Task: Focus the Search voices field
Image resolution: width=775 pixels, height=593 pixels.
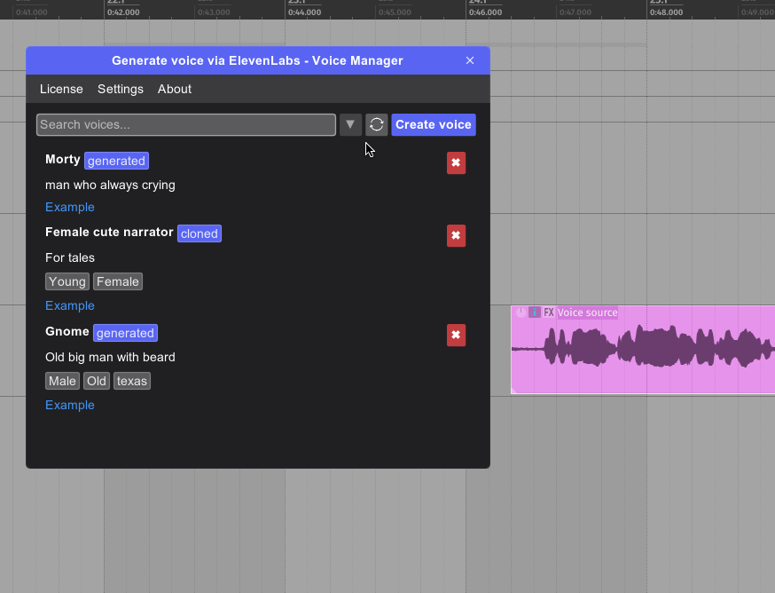Action: tap(186, 124)
